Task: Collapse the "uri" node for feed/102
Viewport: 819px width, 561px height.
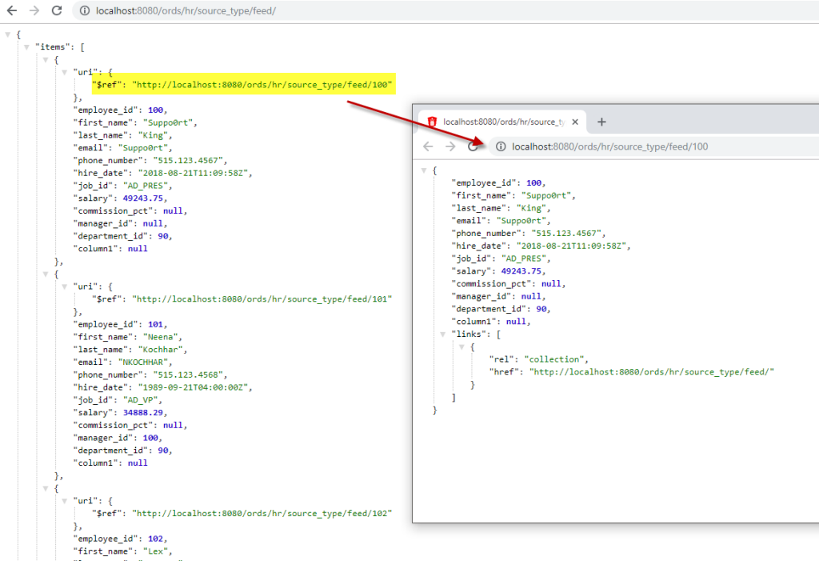Action: point(65,501)
